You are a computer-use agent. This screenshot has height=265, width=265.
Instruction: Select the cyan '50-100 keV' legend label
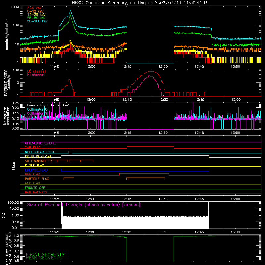tap(37, 21)
